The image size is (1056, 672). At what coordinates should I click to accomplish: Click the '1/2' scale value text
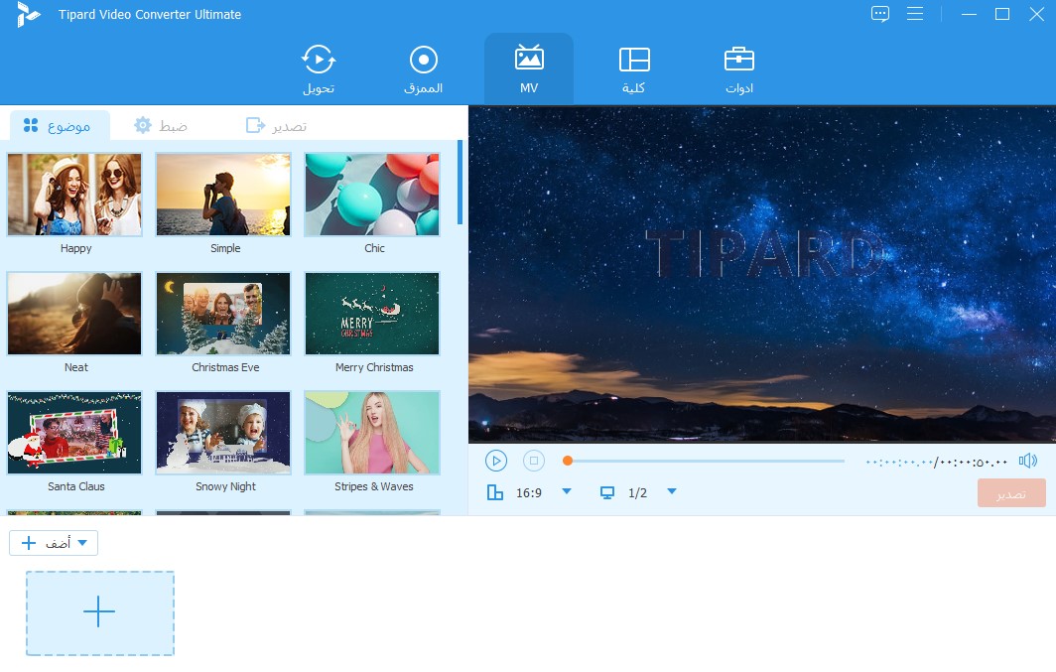tap(638, 493)
